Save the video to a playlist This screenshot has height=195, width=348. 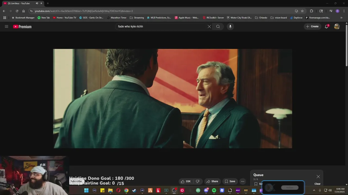pyautogui.click(x=230, y=181)
